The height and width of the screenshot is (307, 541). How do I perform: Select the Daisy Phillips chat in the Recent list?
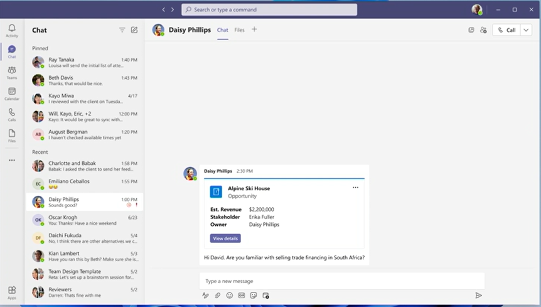pos(85,202)
